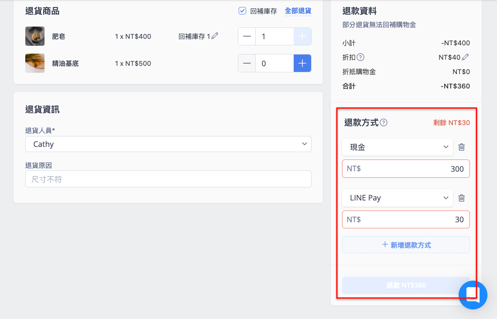The image size is (497, 319).
Task: Click the 折抵購物金 NT$0 value
Action: 461,71
